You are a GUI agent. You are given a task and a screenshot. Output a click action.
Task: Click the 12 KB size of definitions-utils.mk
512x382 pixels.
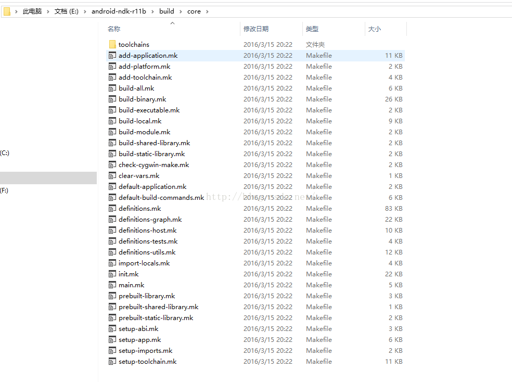click(393, 252)
